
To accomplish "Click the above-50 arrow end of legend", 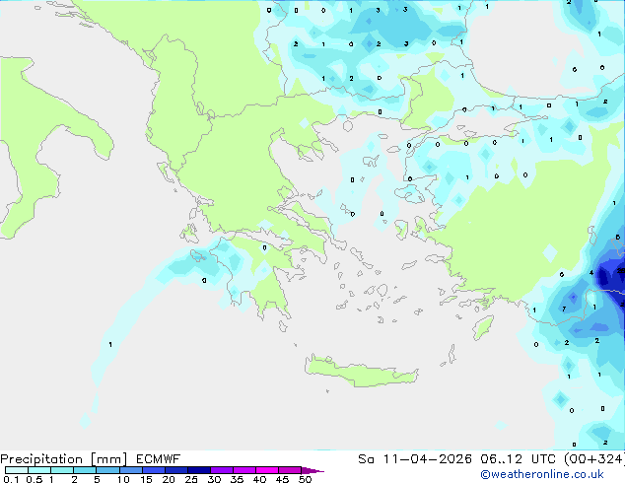I will pyautogui.click(x=312, y=470).
